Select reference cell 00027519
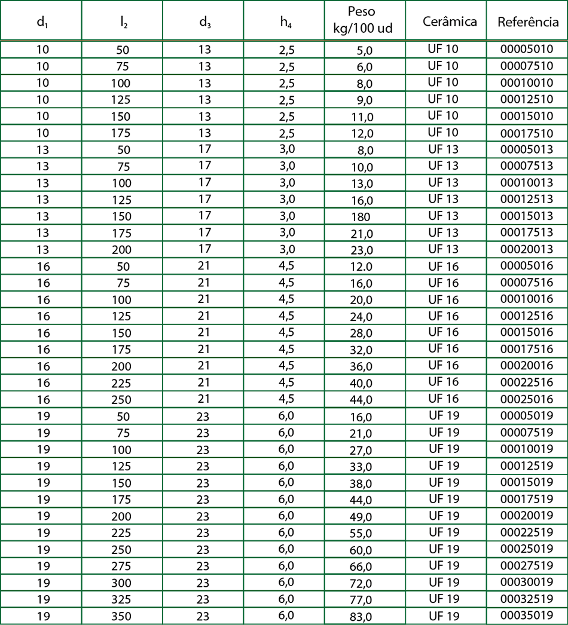This screenshot has width=568, height=625. click(527, 566)
